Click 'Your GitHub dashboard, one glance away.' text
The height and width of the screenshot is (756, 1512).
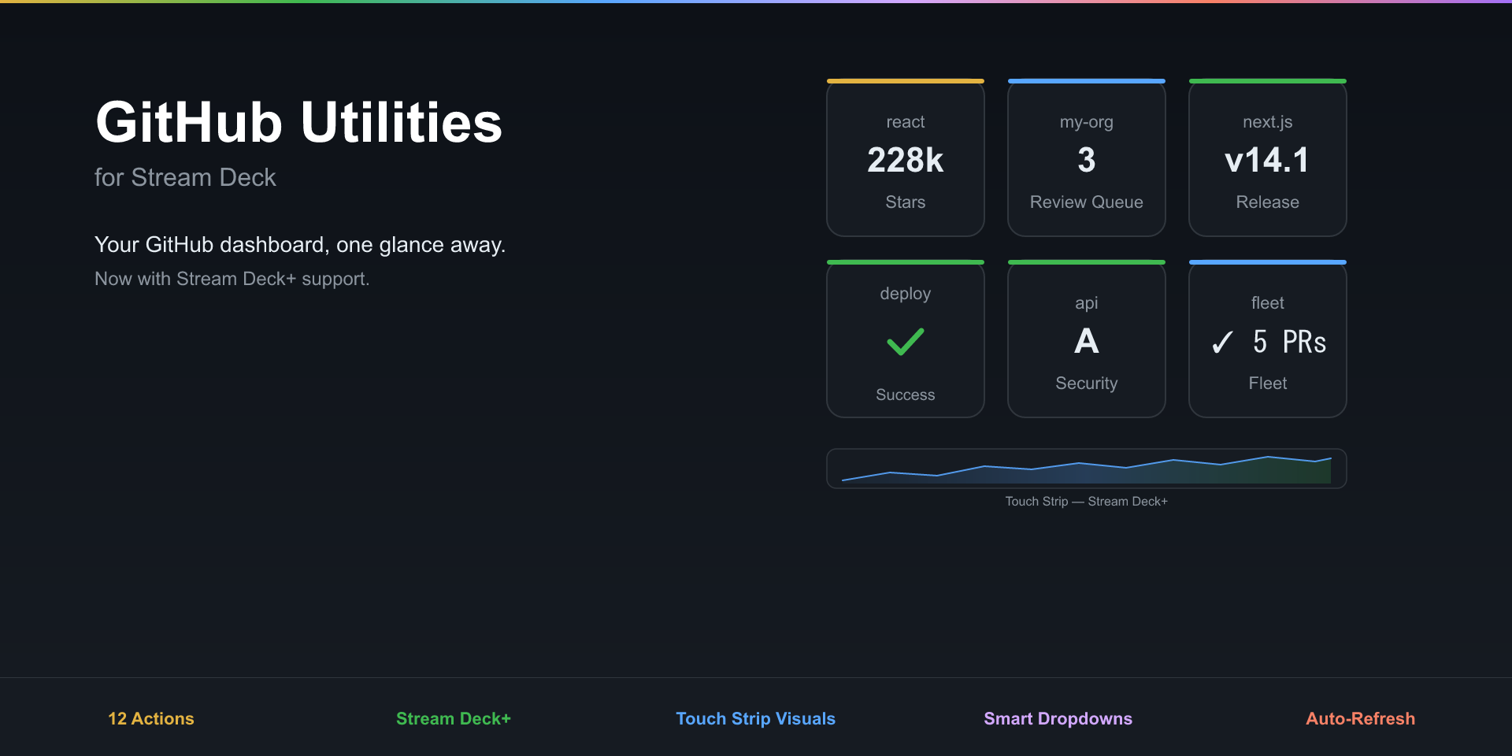pyautogui.click(x=300, y=245)
